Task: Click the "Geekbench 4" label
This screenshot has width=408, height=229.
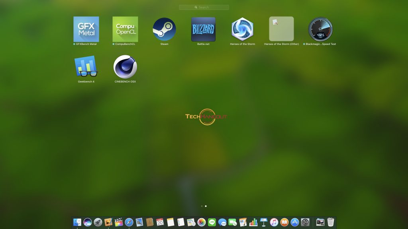Action: (86, 82)
